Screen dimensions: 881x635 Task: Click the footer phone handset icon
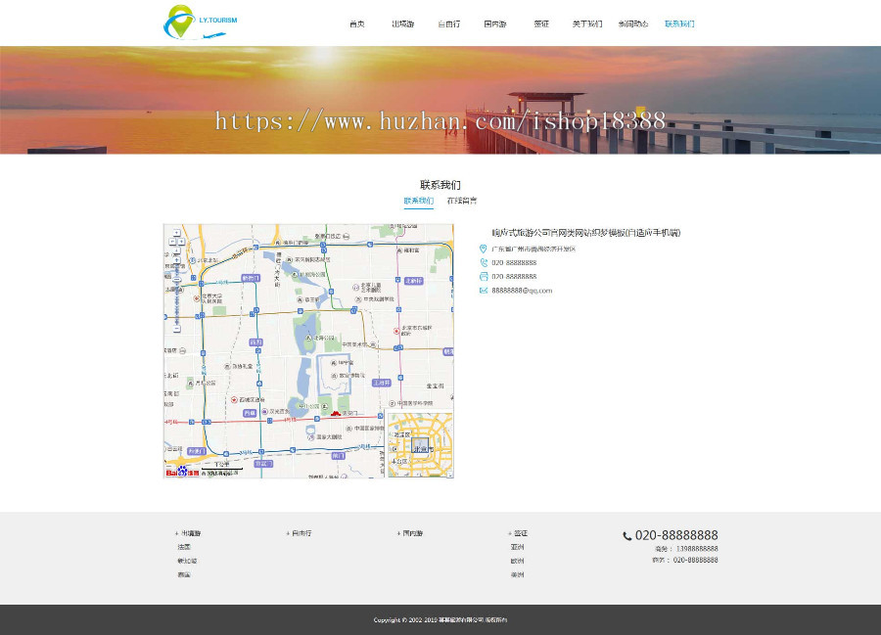tap(627, 536)
